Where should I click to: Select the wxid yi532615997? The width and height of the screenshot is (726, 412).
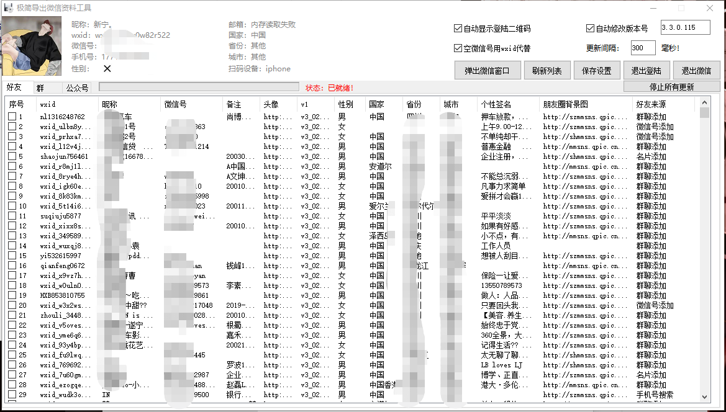point(60,256)
